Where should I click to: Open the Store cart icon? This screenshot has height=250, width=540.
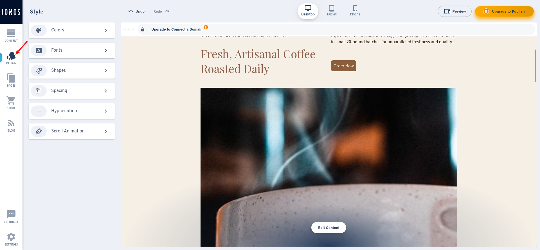pos(11,100)
